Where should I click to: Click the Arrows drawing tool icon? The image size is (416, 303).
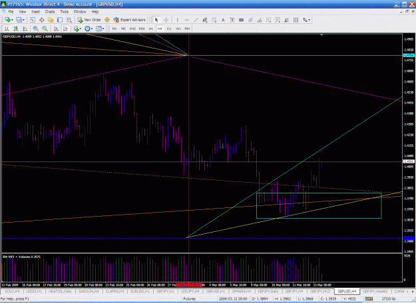click(x=305, y=20)
